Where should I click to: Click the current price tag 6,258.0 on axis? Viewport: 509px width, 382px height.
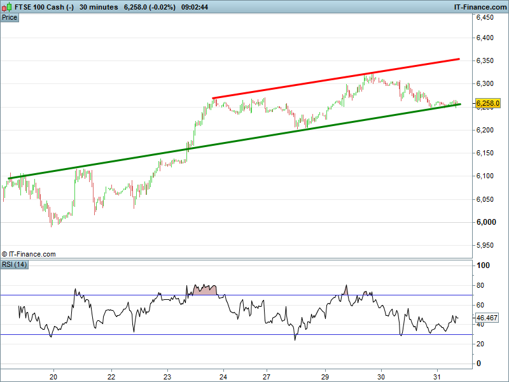488,103
